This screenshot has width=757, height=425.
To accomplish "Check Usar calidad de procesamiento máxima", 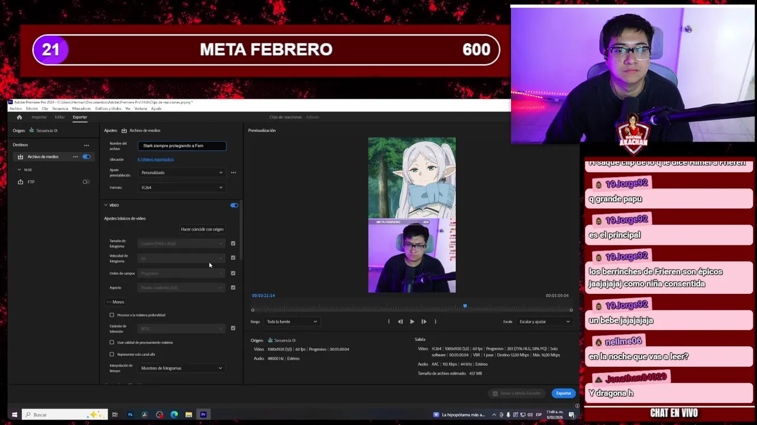I will pos(112,342).
